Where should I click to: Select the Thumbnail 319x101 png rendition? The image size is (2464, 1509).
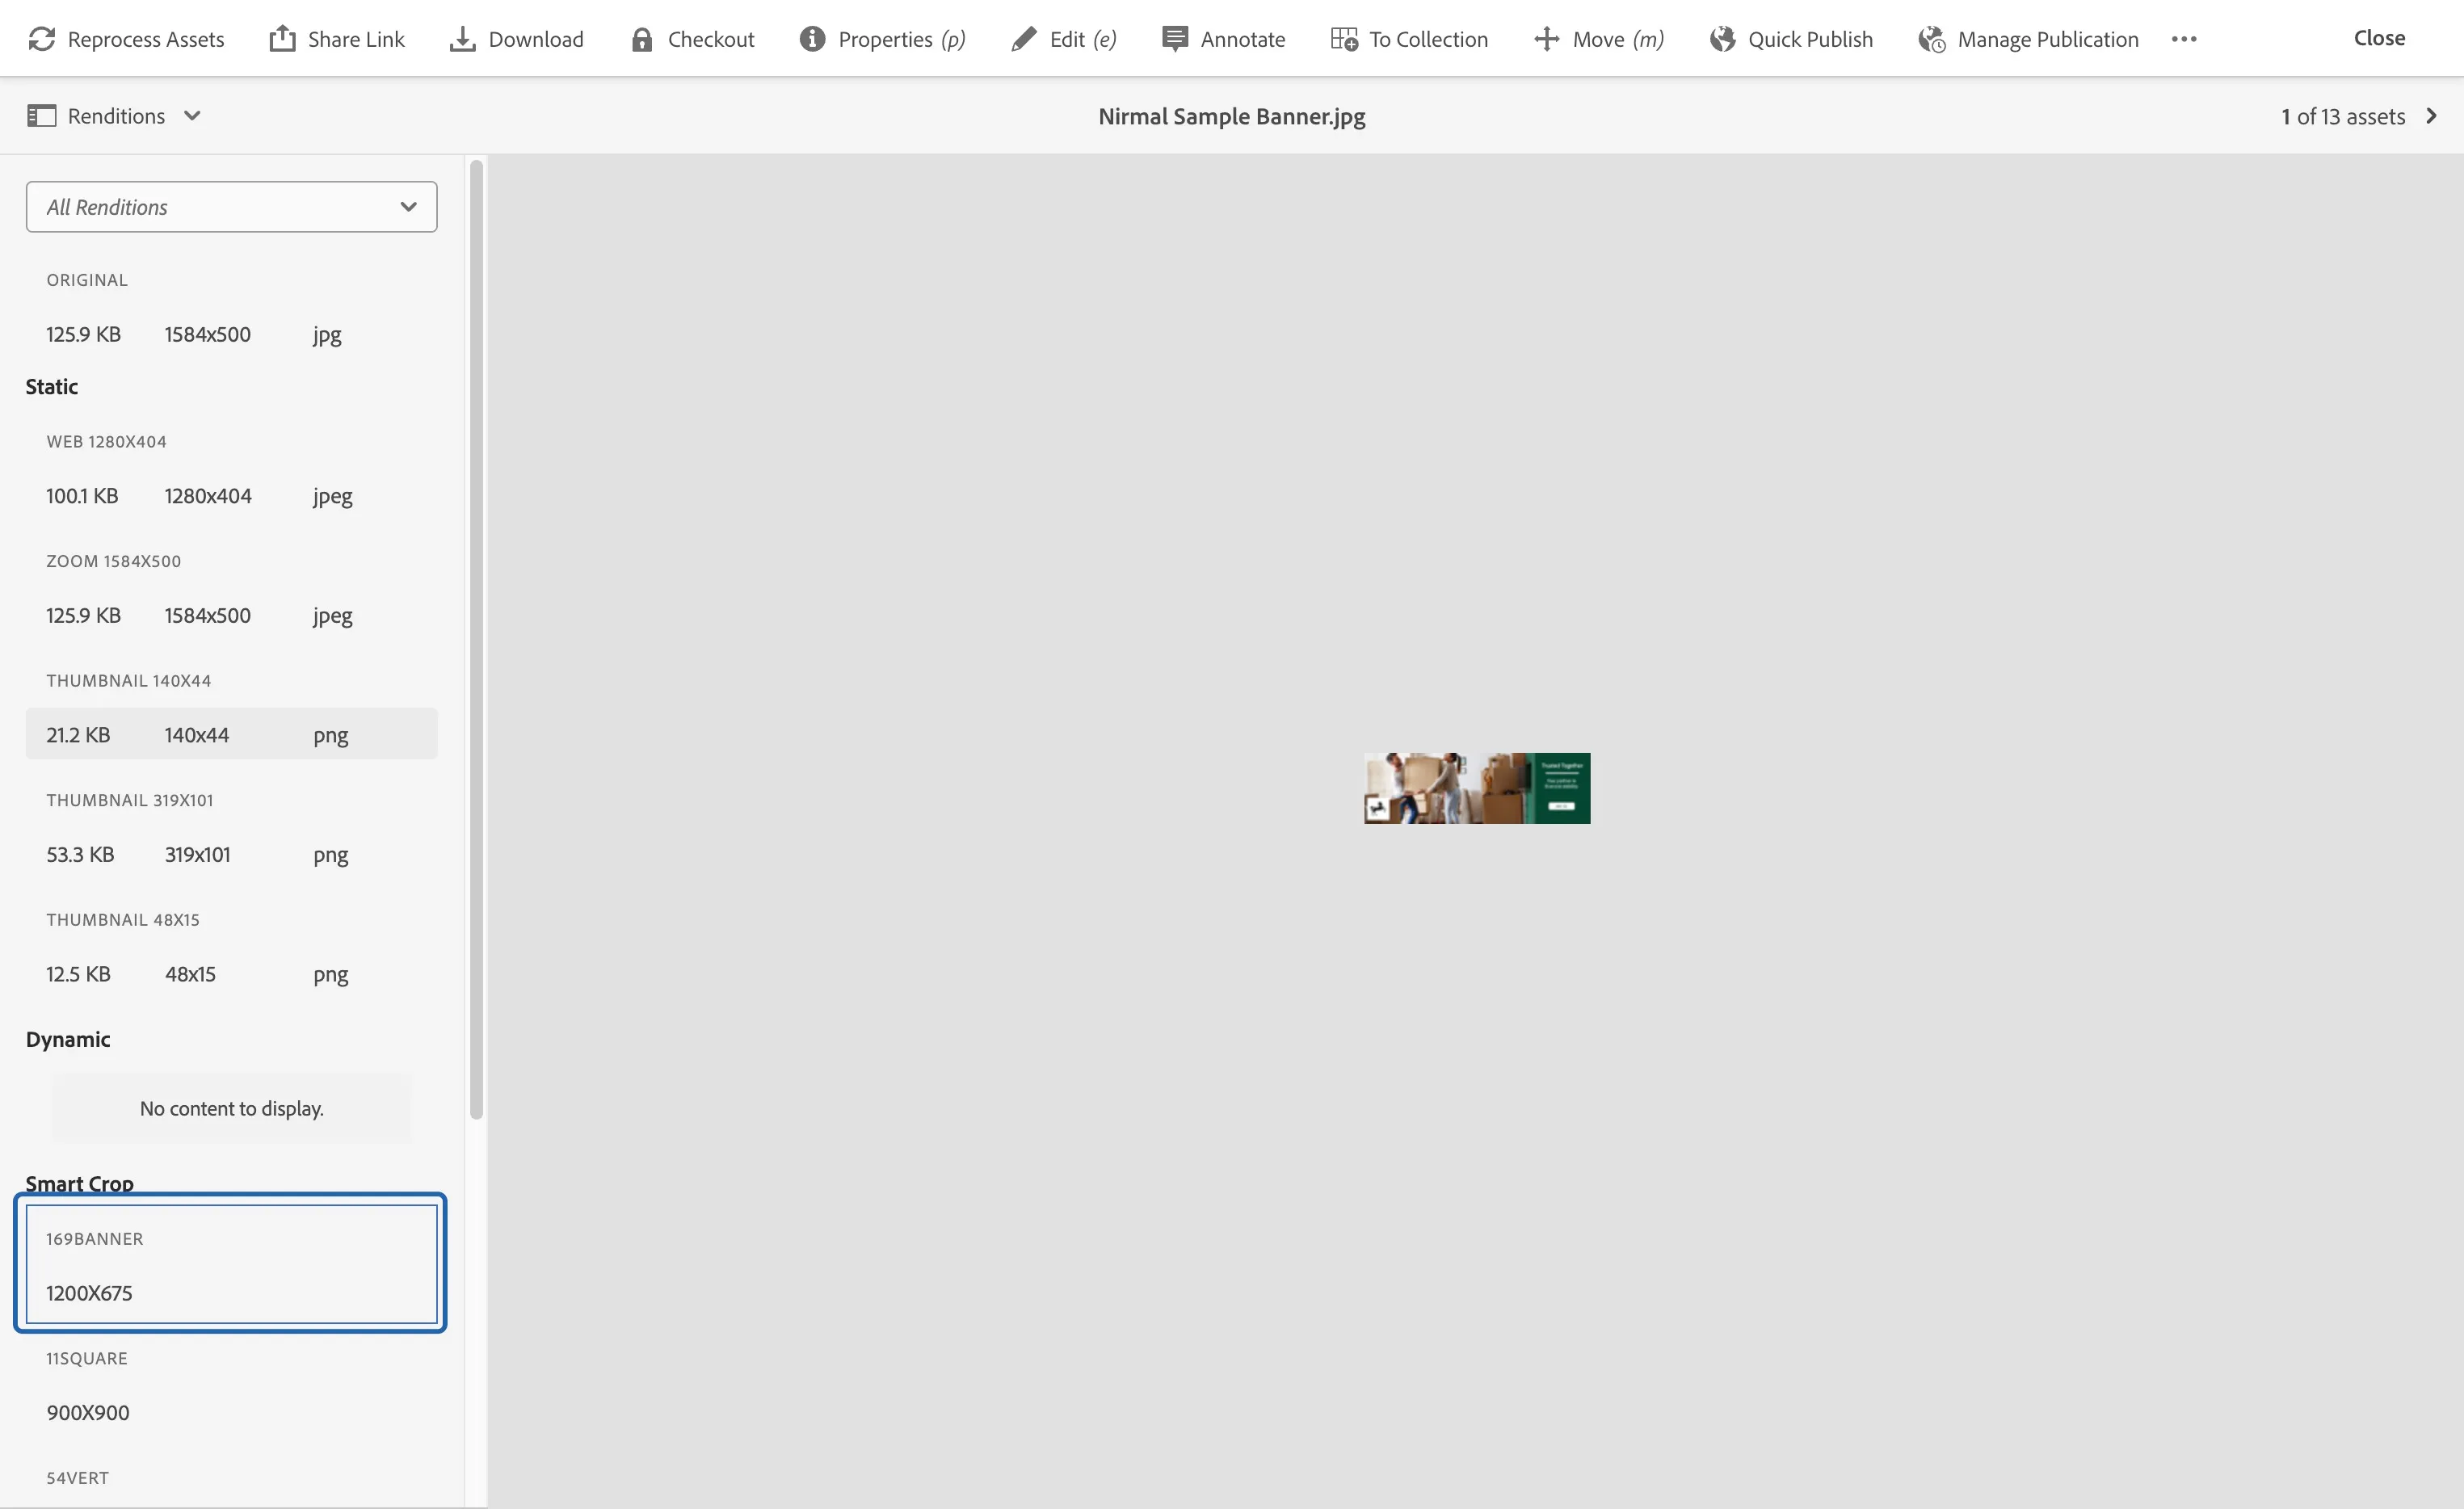pyautogui.click(x=231, y=854)
